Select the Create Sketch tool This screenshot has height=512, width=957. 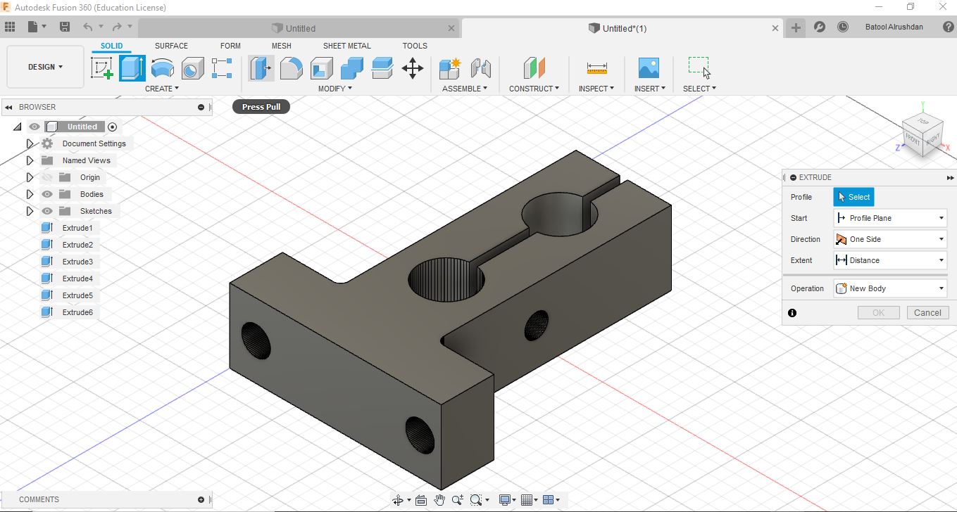(x=103, y=68)
